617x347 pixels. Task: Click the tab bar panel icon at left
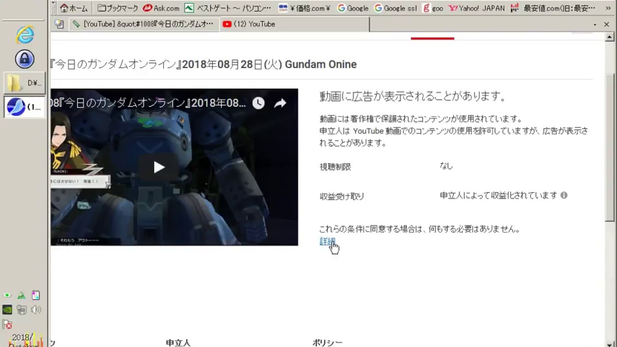(x=59, y=24)
